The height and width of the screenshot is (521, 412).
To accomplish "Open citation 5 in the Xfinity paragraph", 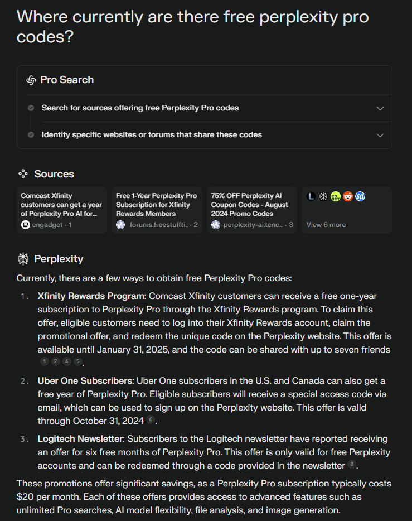I will pyautogui.click(x=78, y=361).
